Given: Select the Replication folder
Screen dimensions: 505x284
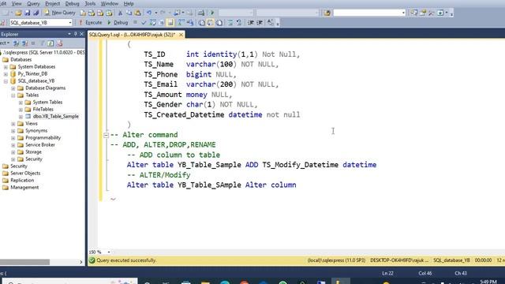Looking at the screenshot, I should pos(22,181).
